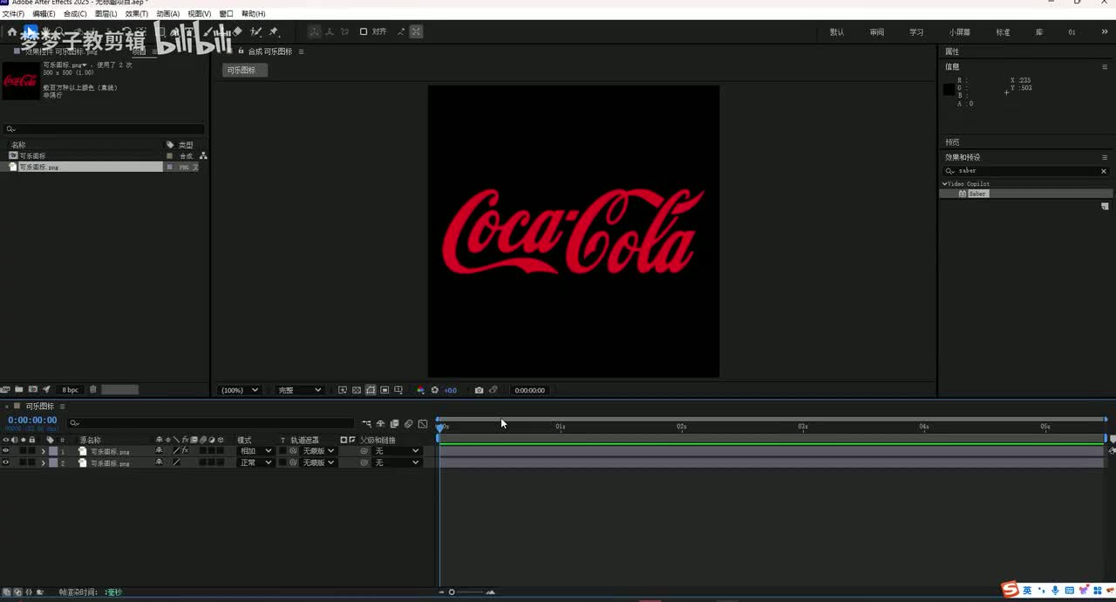Click layer 1 color label swatch
The width and height of the screenshot is (1116, 602).
point(53,451)
